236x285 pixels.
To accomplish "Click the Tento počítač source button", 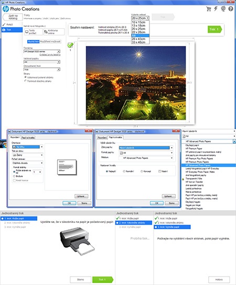I will coord(34,32).
